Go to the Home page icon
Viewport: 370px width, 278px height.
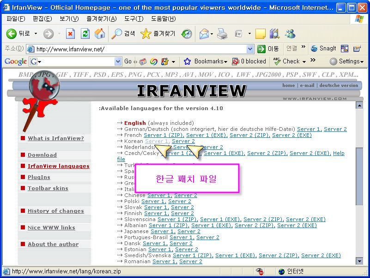100,34
